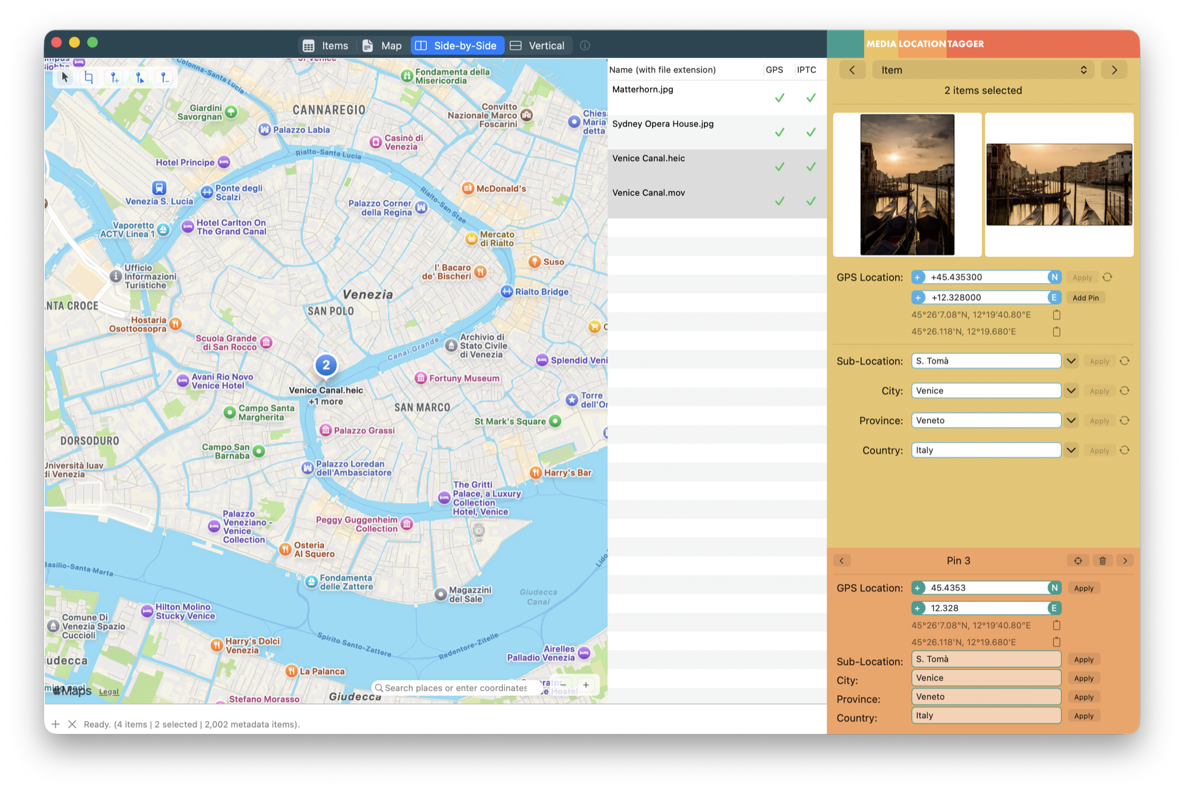This screenshot has width=1184, height=792.
Task: Open Legal link on the map
Action: point(109,691)
